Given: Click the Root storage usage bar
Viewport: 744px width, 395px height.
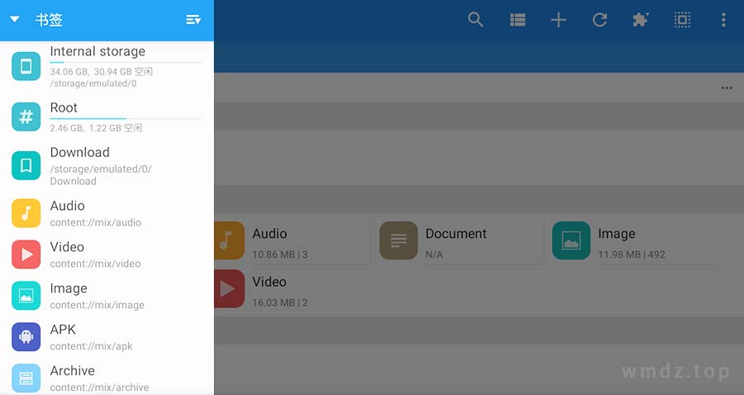Looking at the screenshot, I should click(x=126, y=118).
